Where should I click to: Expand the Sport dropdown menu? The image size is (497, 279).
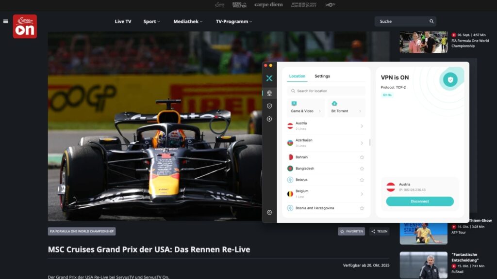151,21
